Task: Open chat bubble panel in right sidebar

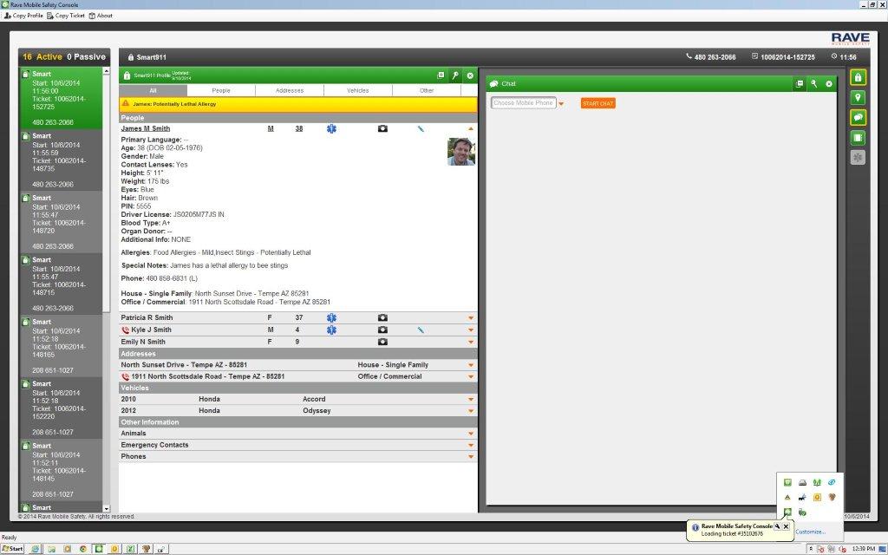Action: pyautogui.click(x=858, y=117)
